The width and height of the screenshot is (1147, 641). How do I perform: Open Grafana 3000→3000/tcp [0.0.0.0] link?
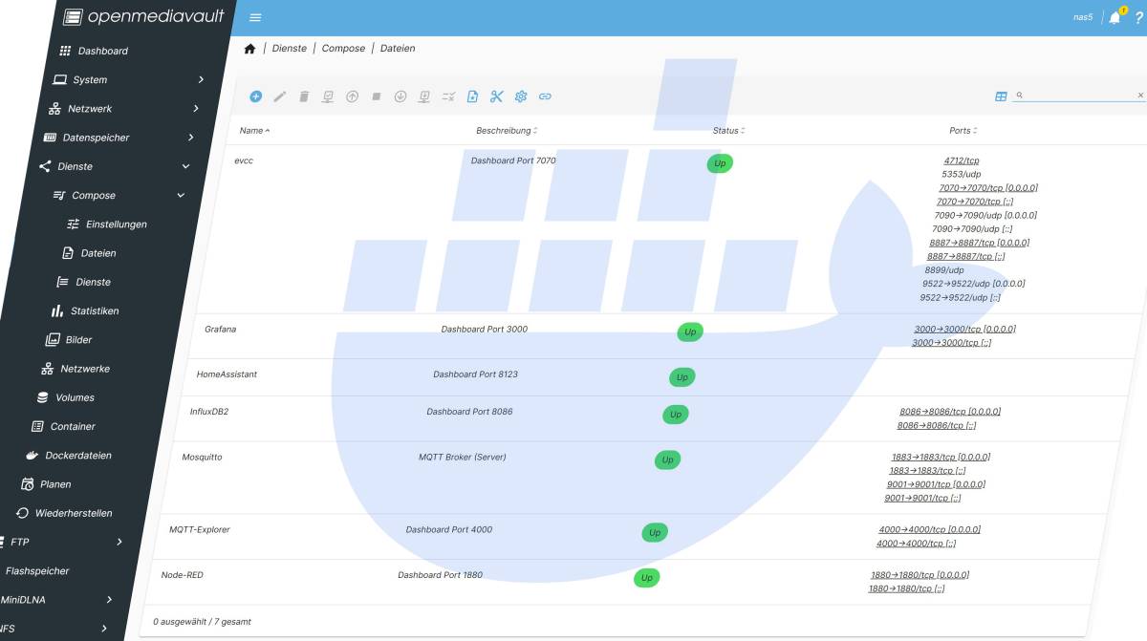965,330
